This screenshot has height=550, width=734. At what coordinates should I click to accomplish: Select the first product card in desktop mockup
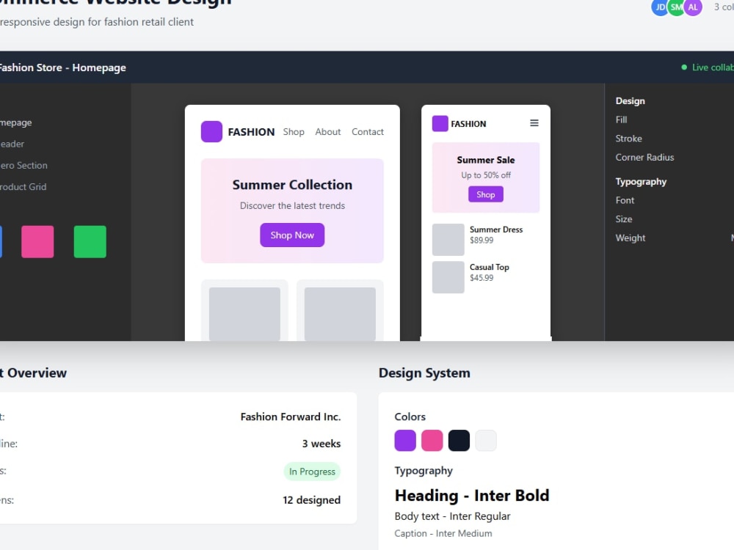pos(244,310)
